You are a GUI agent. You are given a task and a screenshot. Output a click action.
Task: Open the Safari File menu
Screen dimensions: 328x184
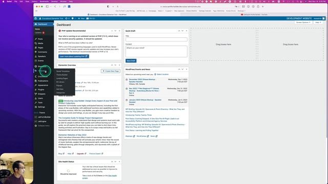pos(16,2)
